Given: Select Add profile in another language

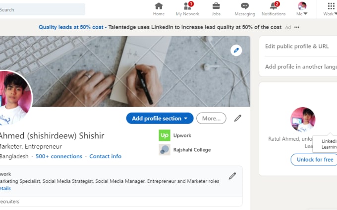Looking at the screenshot, I should coord(300,67).
